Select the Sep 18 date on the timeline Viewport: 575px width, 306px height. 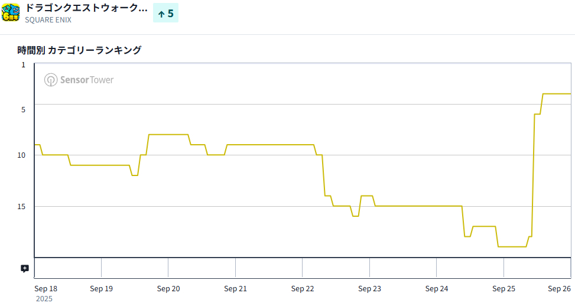(46, 289)
